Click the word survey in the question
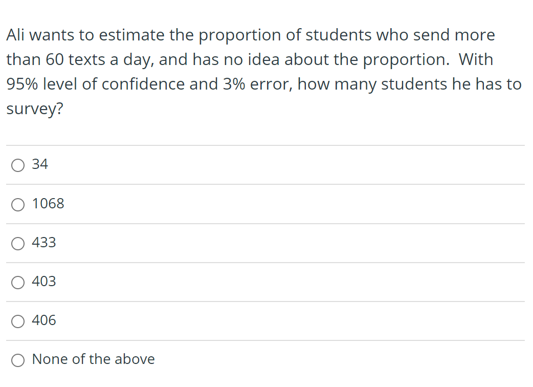533x387 pixels. [34, 109]
